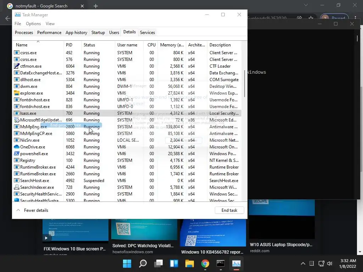Open the W10 ASUS Laptop Stopcode result
This screenshot has width=363, height=272.
click(x=281, y=244)
